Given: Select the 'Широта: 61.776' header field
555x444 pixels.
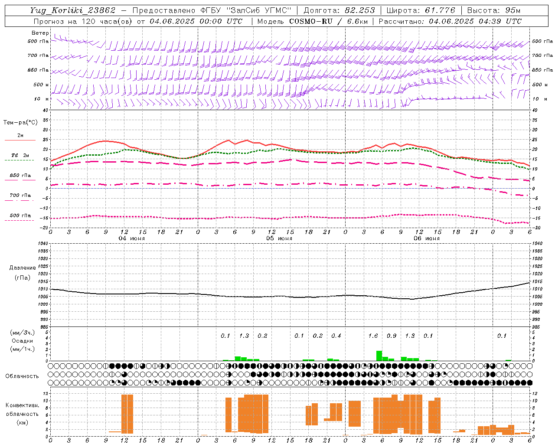Looking at the screenshot, I should pyautogui.click(x=420, y=10).
